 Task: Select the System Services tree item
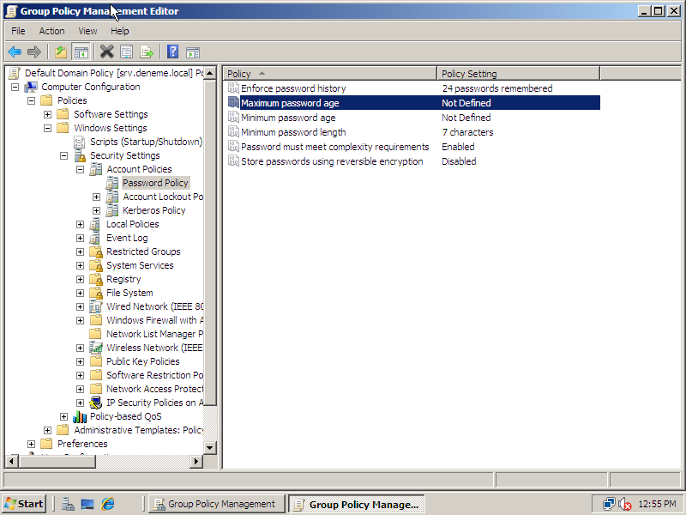click(x=140, y=265)
